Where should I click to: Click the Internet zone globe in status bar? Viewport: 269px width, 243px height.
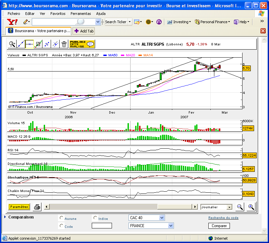pos(210,238)
